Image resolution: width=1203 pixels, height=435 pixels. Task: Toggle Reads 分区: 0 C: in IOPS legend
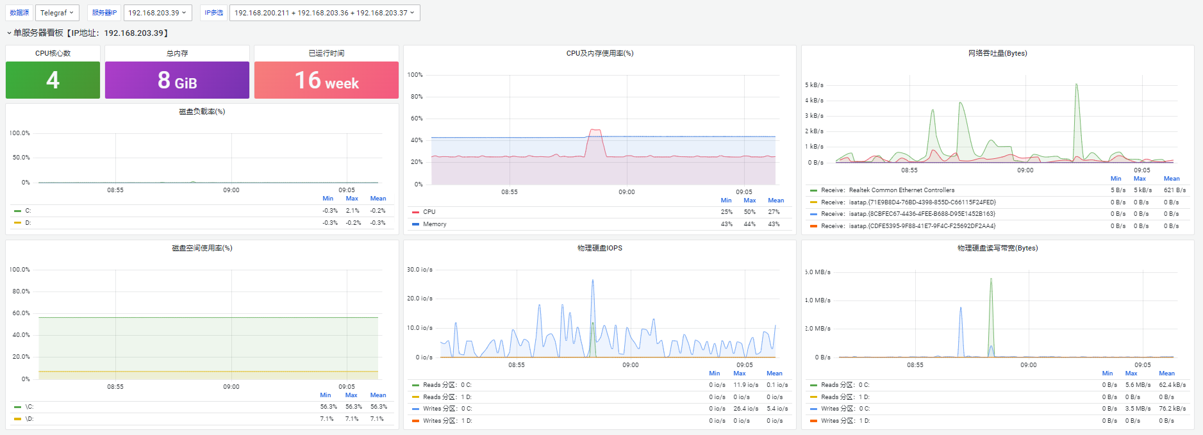[447, 385]
